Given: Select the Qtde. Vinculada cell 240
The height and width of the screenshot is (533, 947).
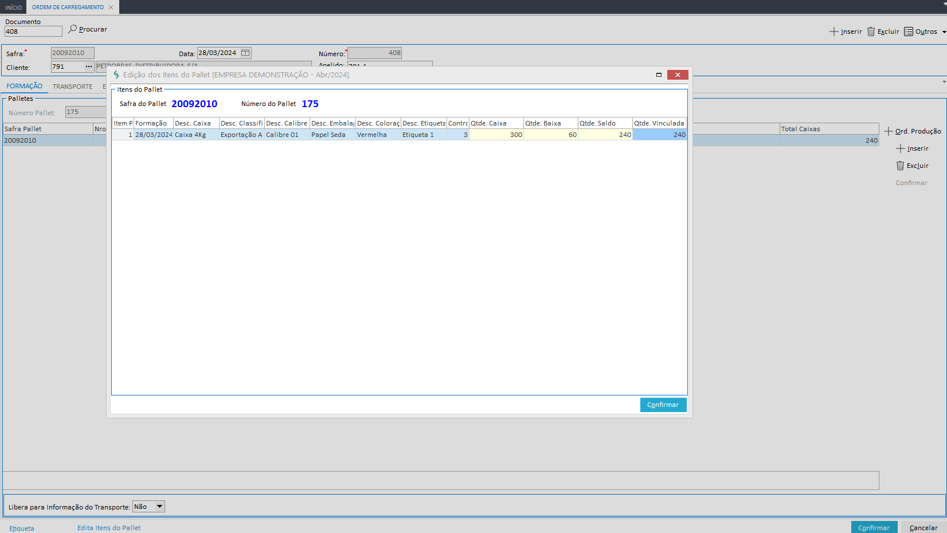Looking at the screenshot, I should (660, 135).
